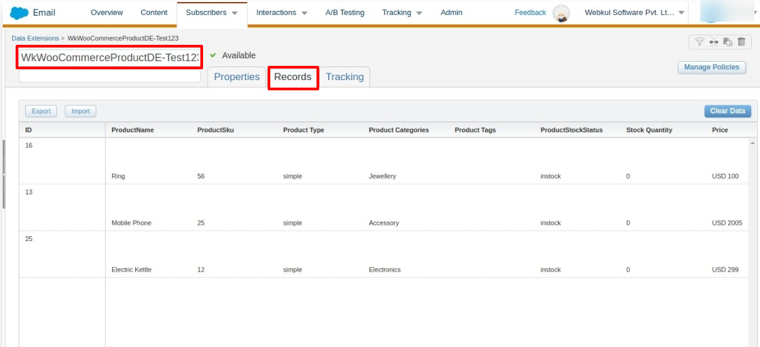Click the Manage Policies button
The width and height of the screenshot is (760, 347).
pos(711,67)
